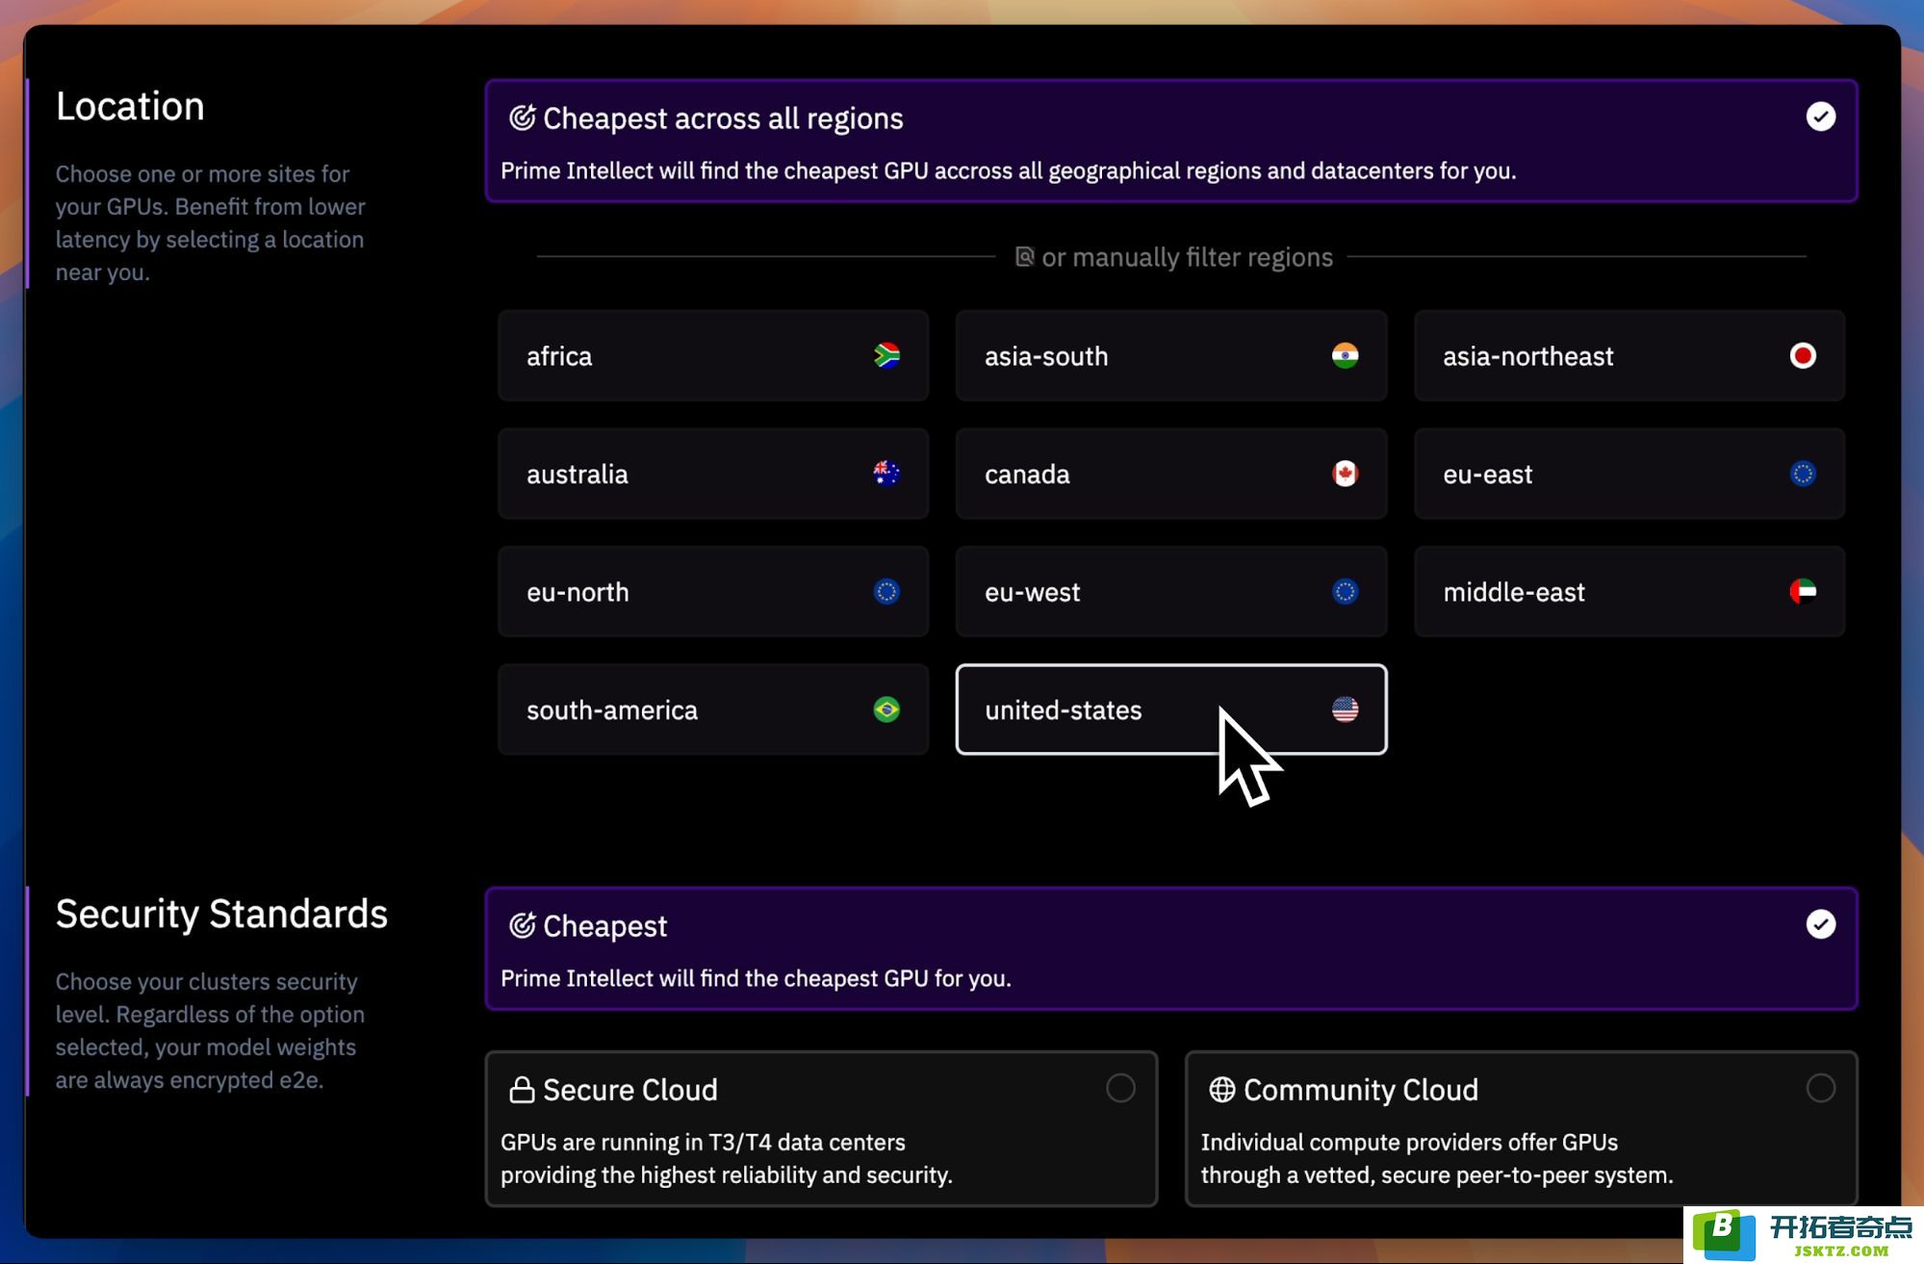Click the India flag on asia-south
Screen dimensions: 1924x1264
tap(1345, 356)
